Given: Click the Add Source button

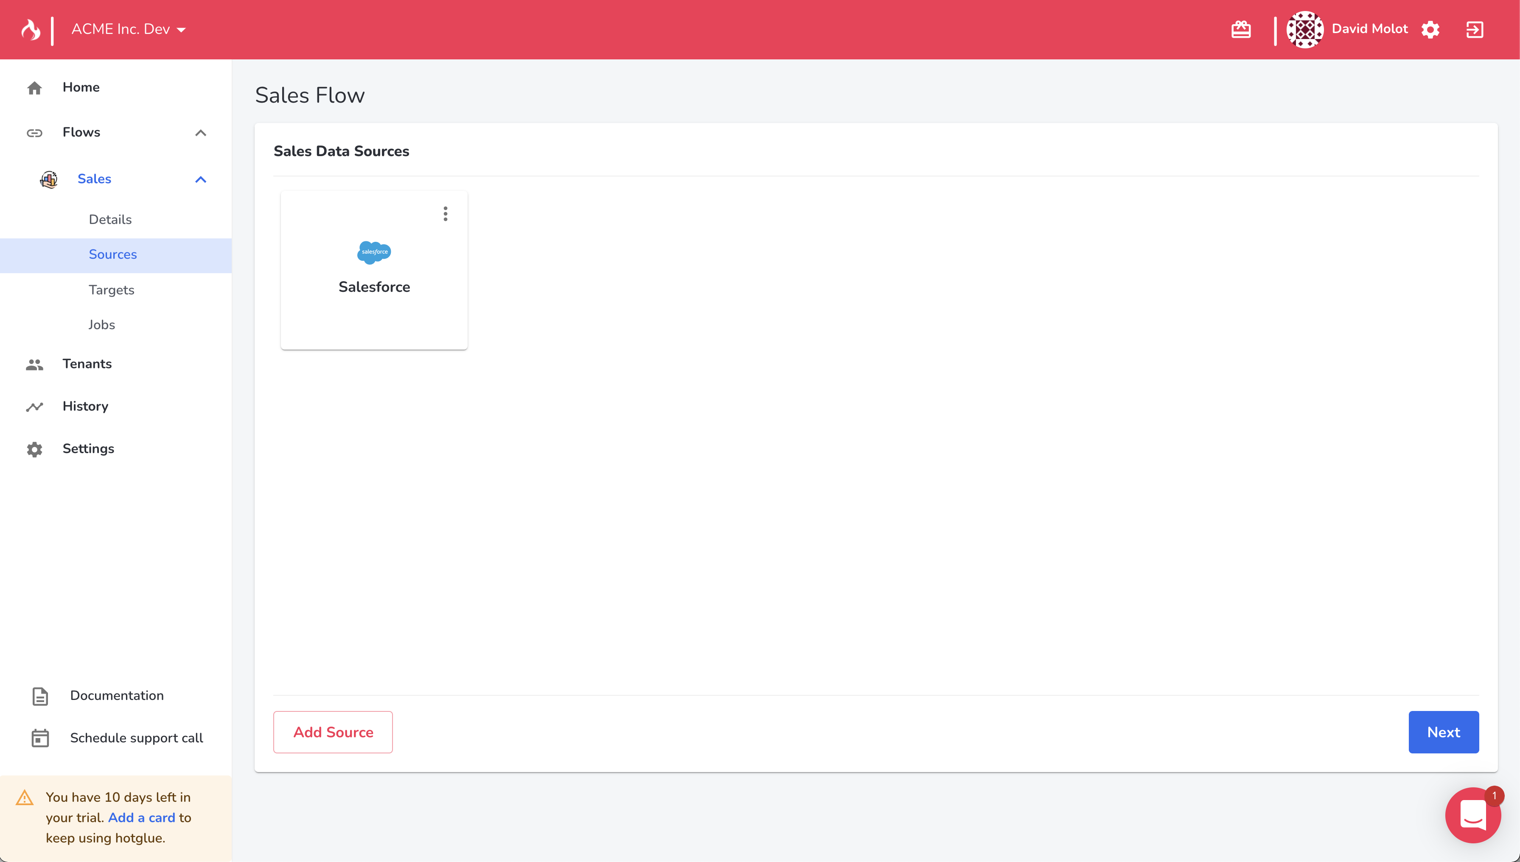Looking at the screenshot, I should (333, 732).
